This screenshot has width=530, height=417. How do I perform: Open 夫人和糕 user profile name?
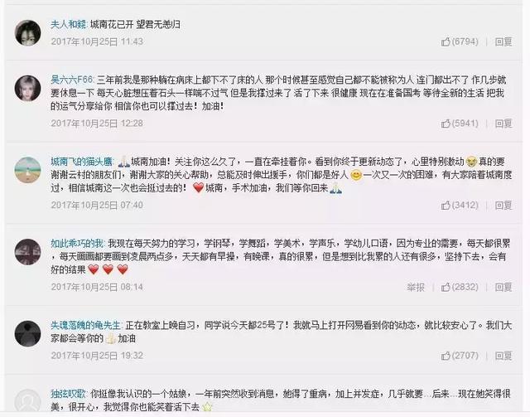tap(69, 24)
